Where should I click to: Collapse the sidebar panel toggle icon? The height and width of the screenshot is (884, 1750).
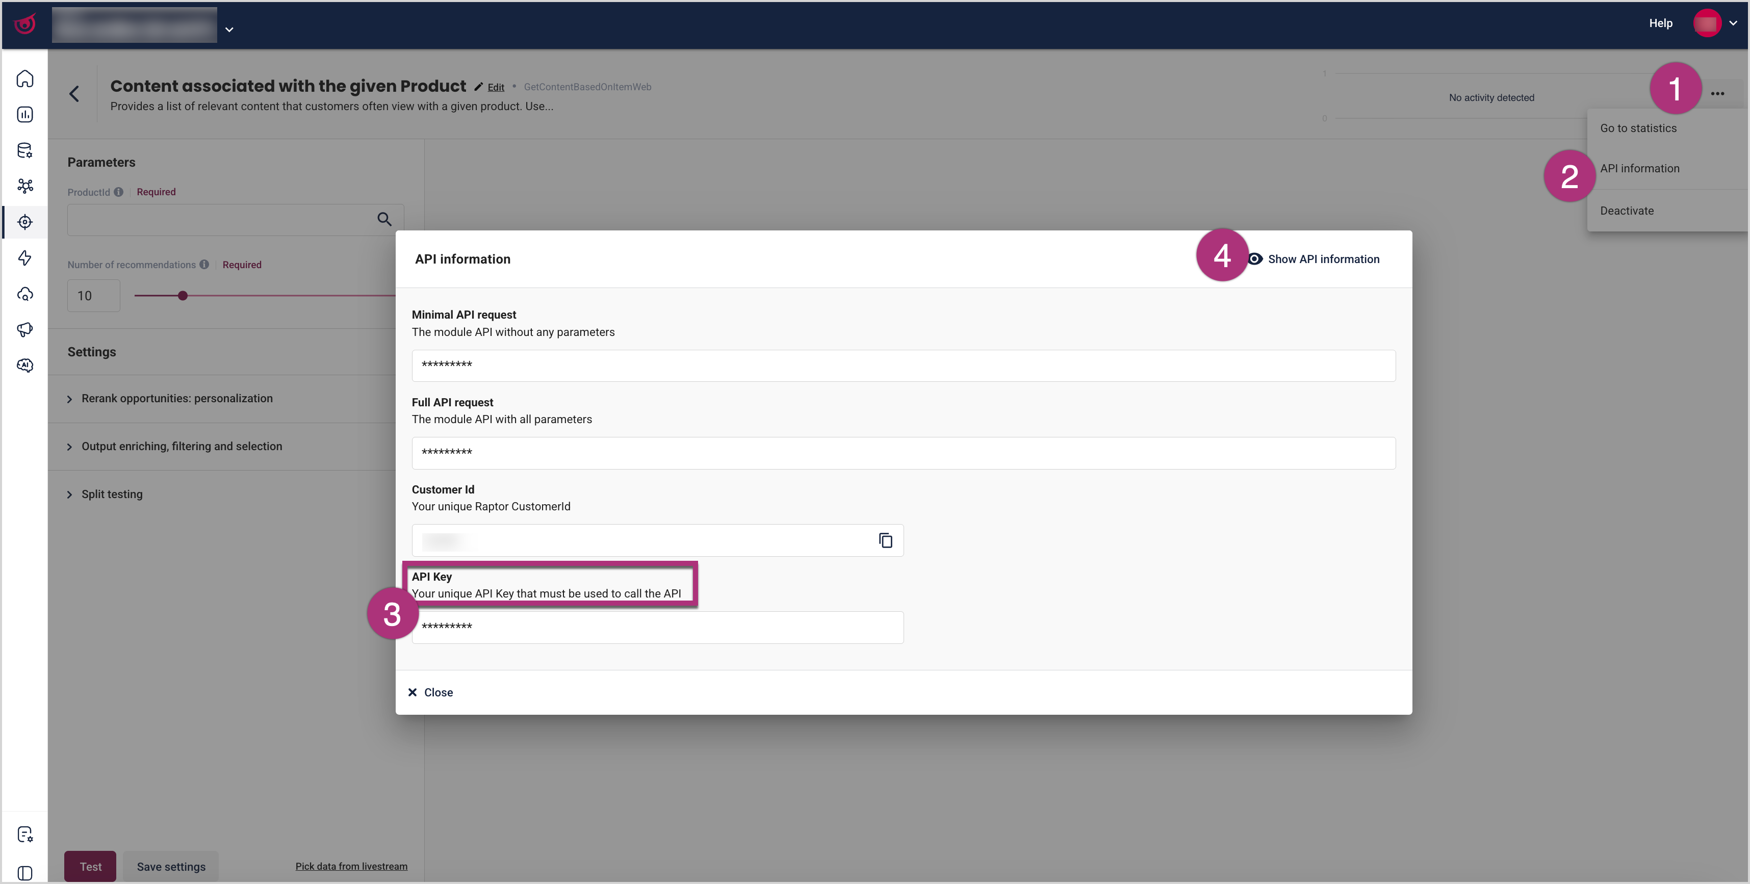click(25, 872)
